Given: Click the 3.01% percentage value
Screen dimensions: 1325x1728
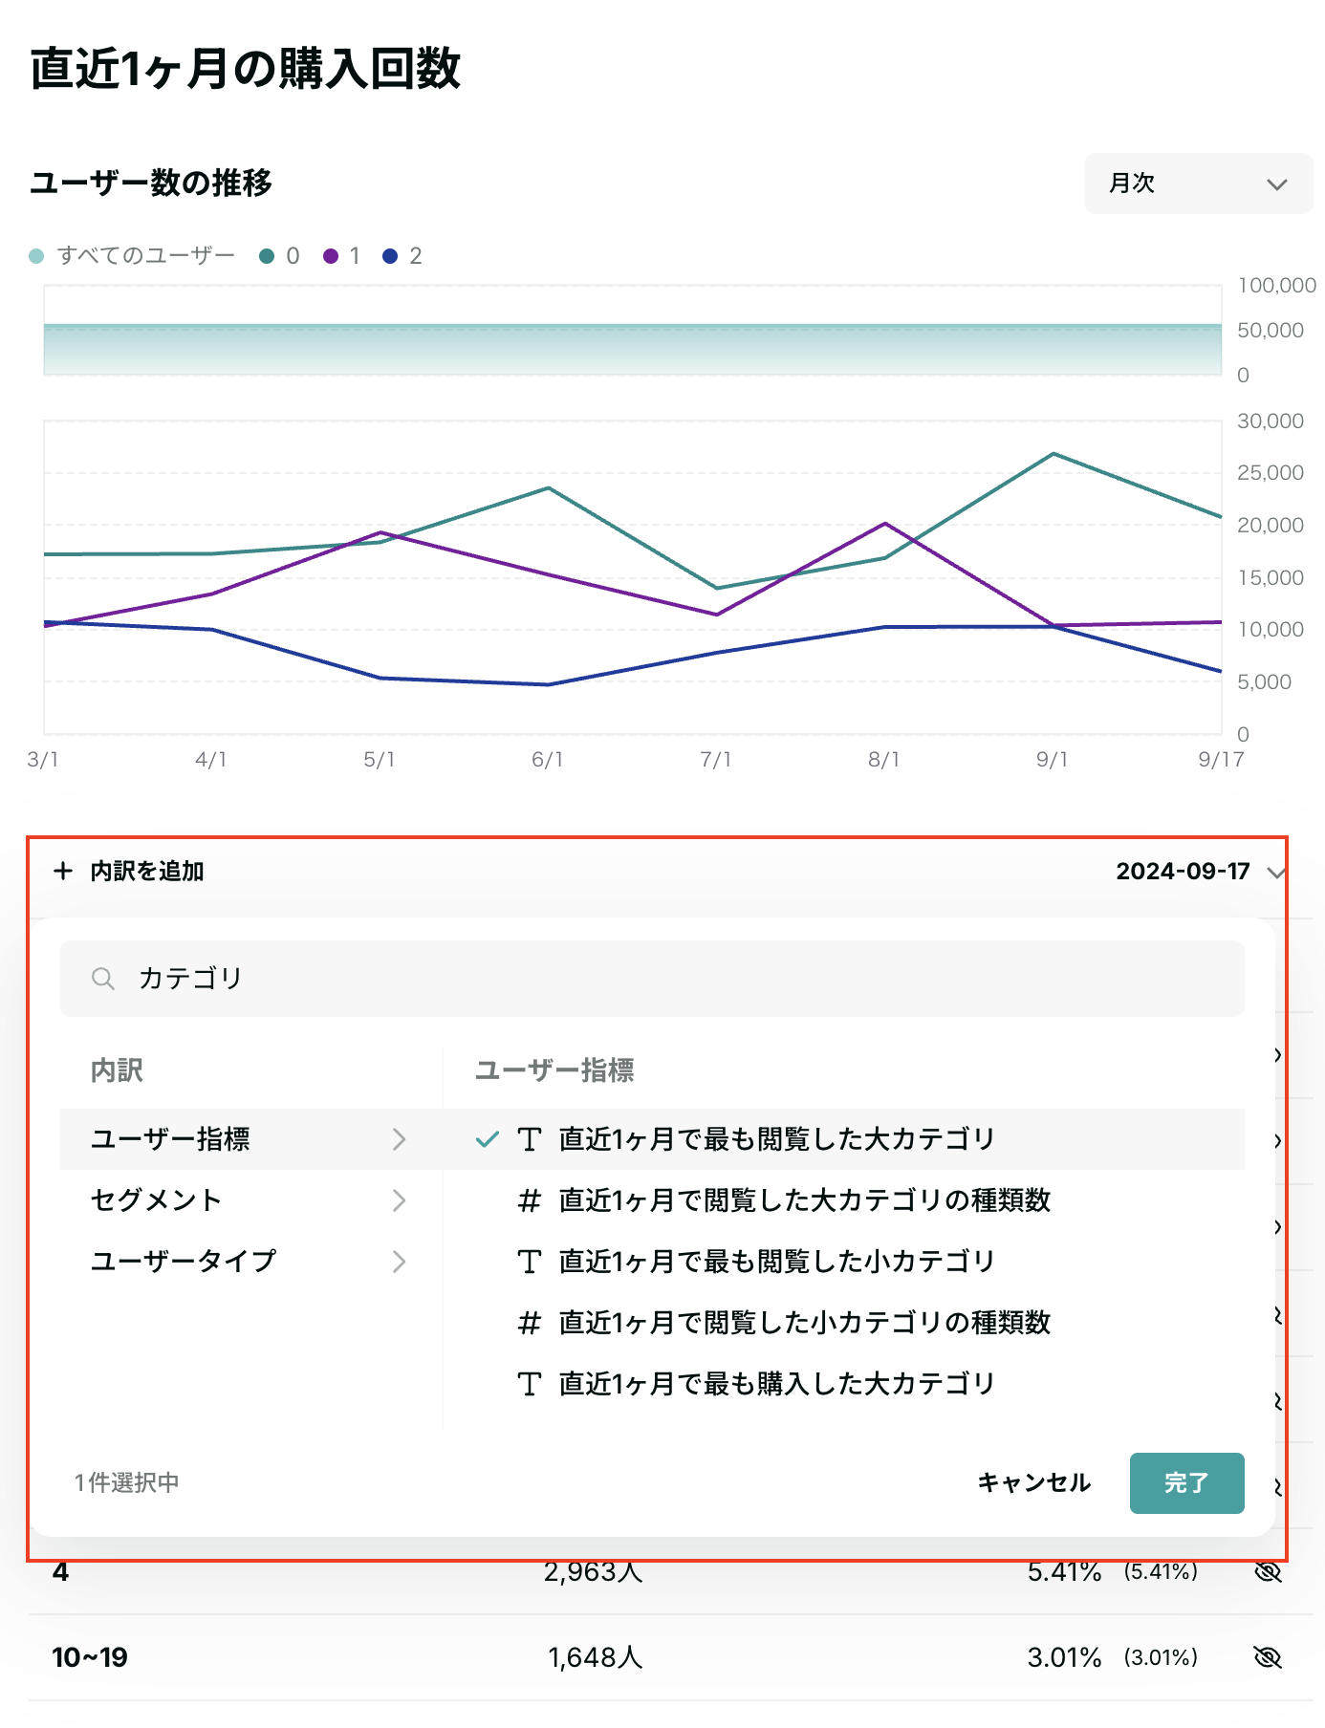Looking at the screenshot, I should [1065, 1657].
